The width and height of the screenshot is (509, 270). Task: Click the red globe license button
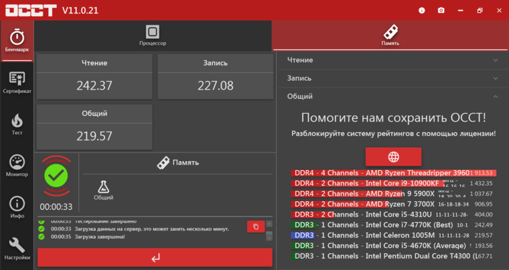point(393,157)
